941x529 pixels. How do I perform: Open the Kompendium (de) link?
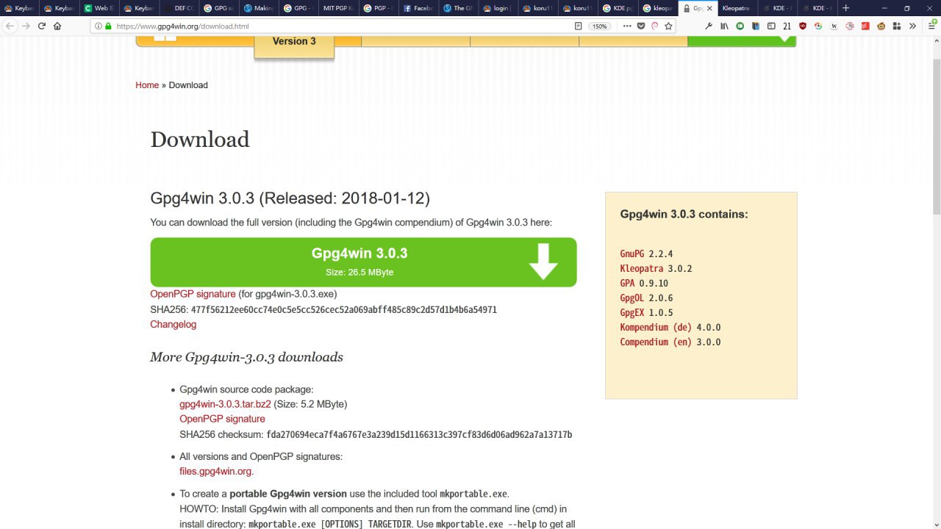pos(656,328)
